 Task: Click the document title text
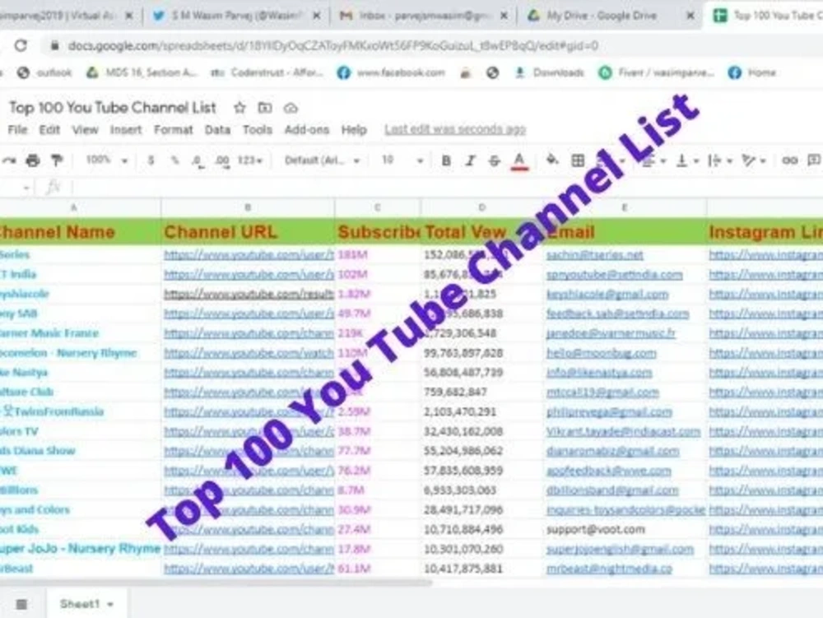pos(112,108)
